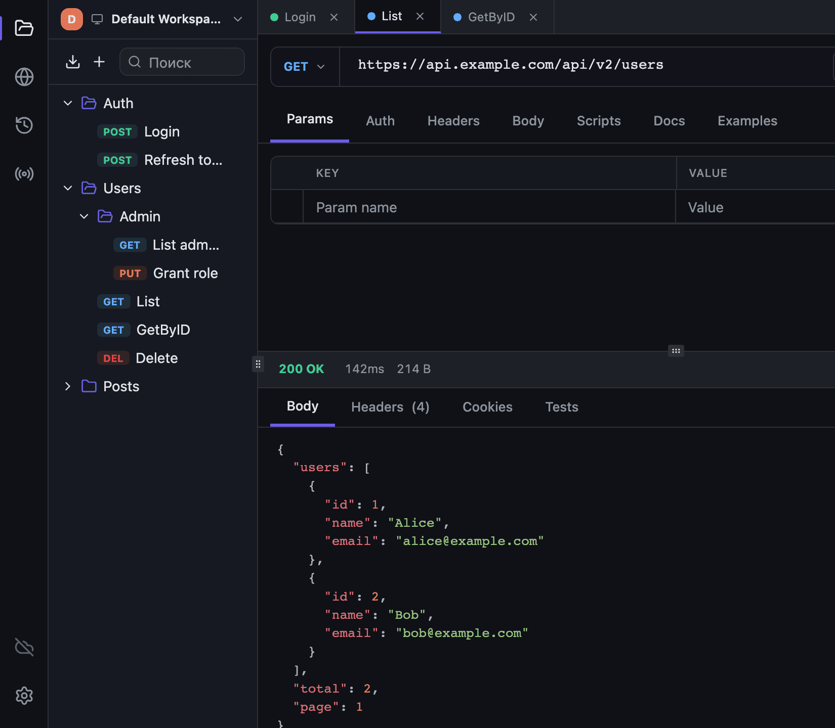Click the cloud sync disabled icon
The image size is (835, 728).
(24, 647)
